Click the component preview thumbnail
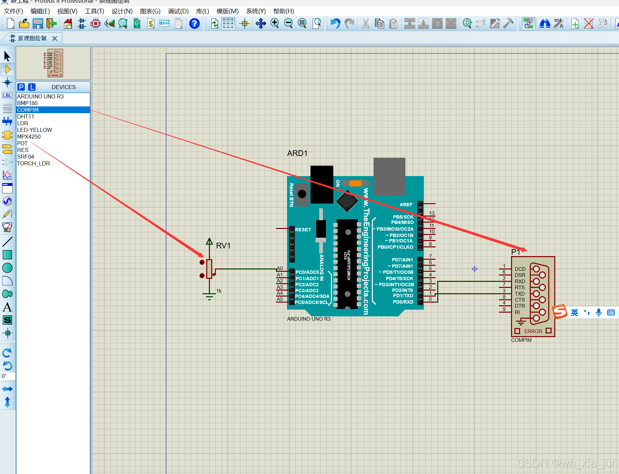This screenshot has width=619, height=474. [x=53, y=63]
